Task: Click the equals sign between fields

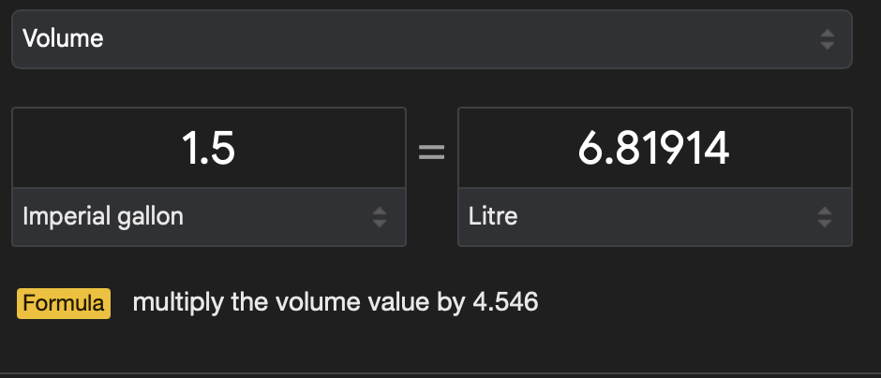Action: [431, 152]
